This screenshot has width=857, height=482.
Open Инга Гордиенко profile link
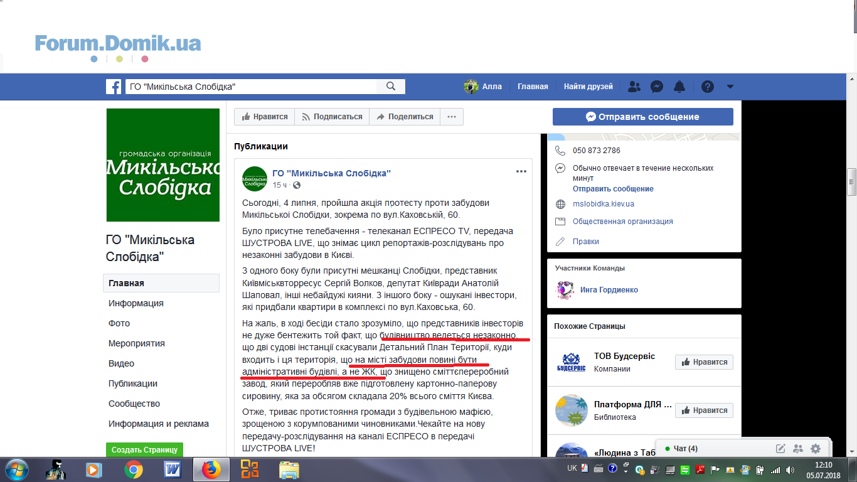coord(609,290)
